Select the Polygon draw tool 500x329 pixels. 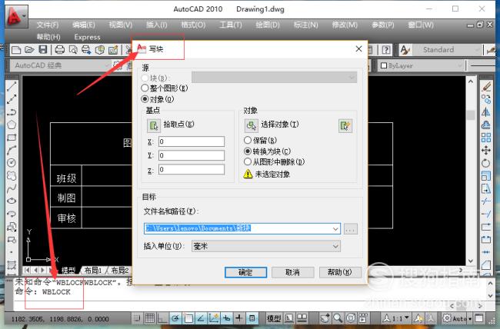click(12, 125)
